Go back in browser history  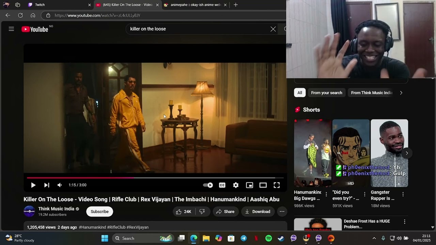(x=8, y=15)
